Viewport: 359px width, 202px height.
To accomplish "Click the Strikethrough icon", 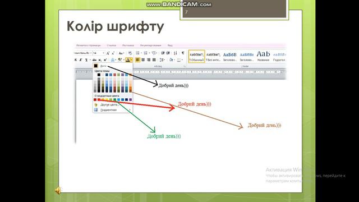I will [94, 60].
